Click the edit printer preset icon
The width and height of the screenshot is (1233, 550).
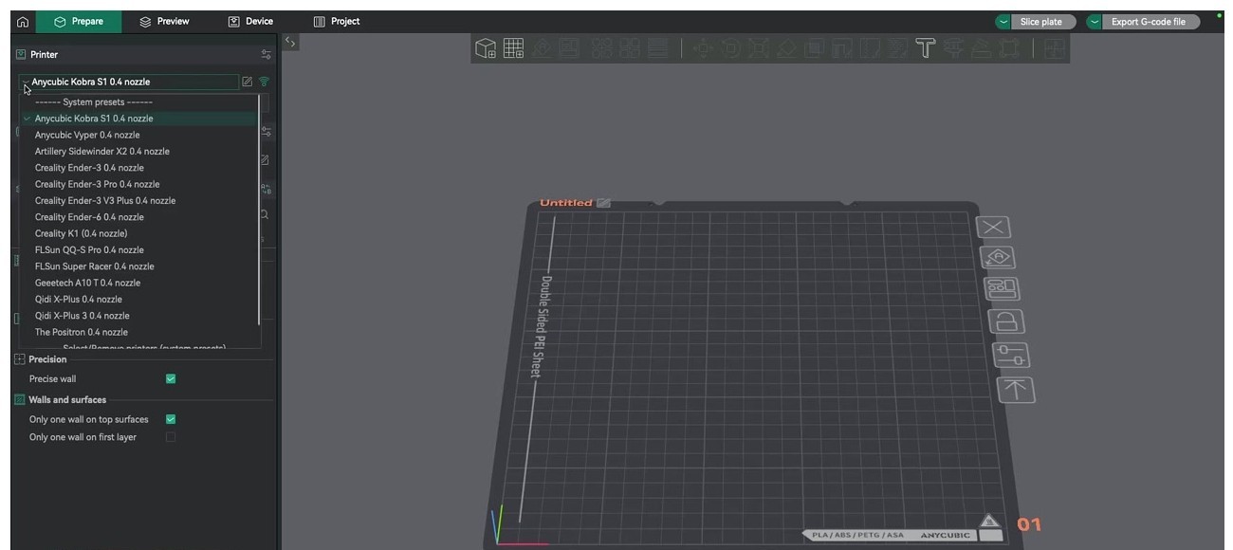point(248,82)
